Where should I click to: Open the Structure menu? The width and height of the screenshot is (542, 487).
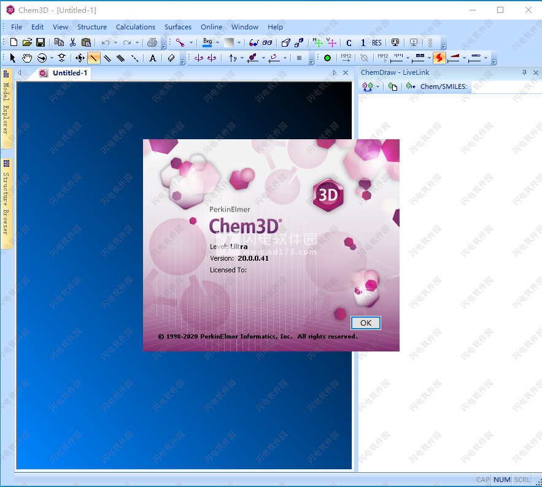pyautogui.click(x=92, y=27)
